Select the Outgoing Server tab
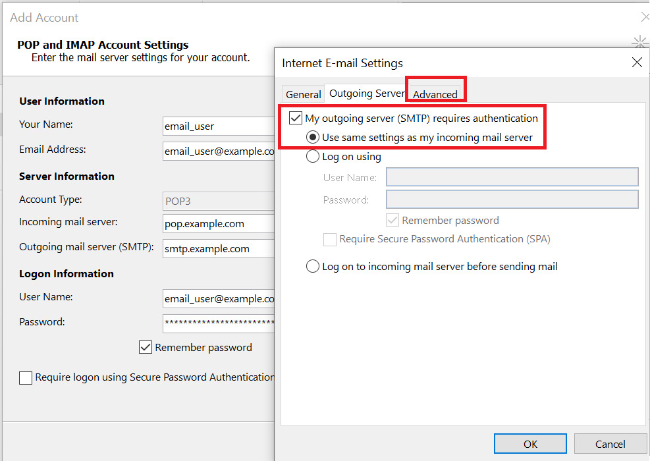This screenshot has width=650, height=461. 366,94
